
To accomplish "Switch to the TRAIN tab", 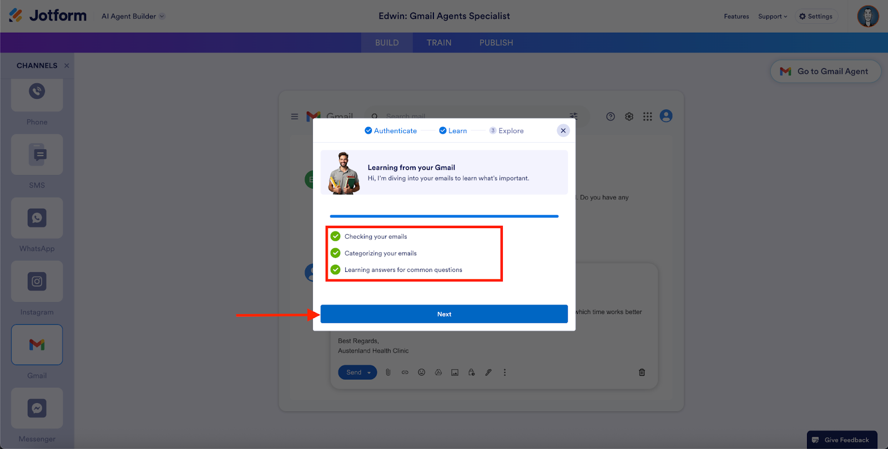I will 439,43.
